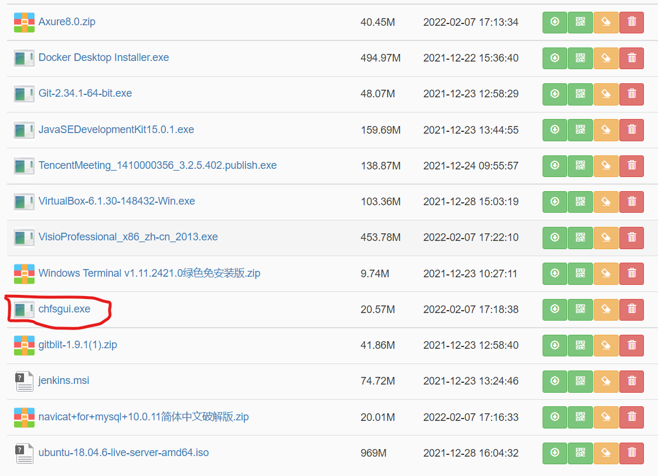Viewport: 658px width, 476px height.
Task: Download Axure8.0.zip with its green download icon
Action: point(555,22)
